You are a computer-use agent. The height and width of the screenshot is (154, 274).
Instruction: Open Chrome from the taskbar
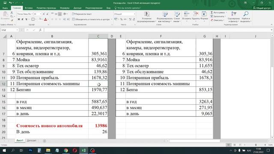(66, 150)
